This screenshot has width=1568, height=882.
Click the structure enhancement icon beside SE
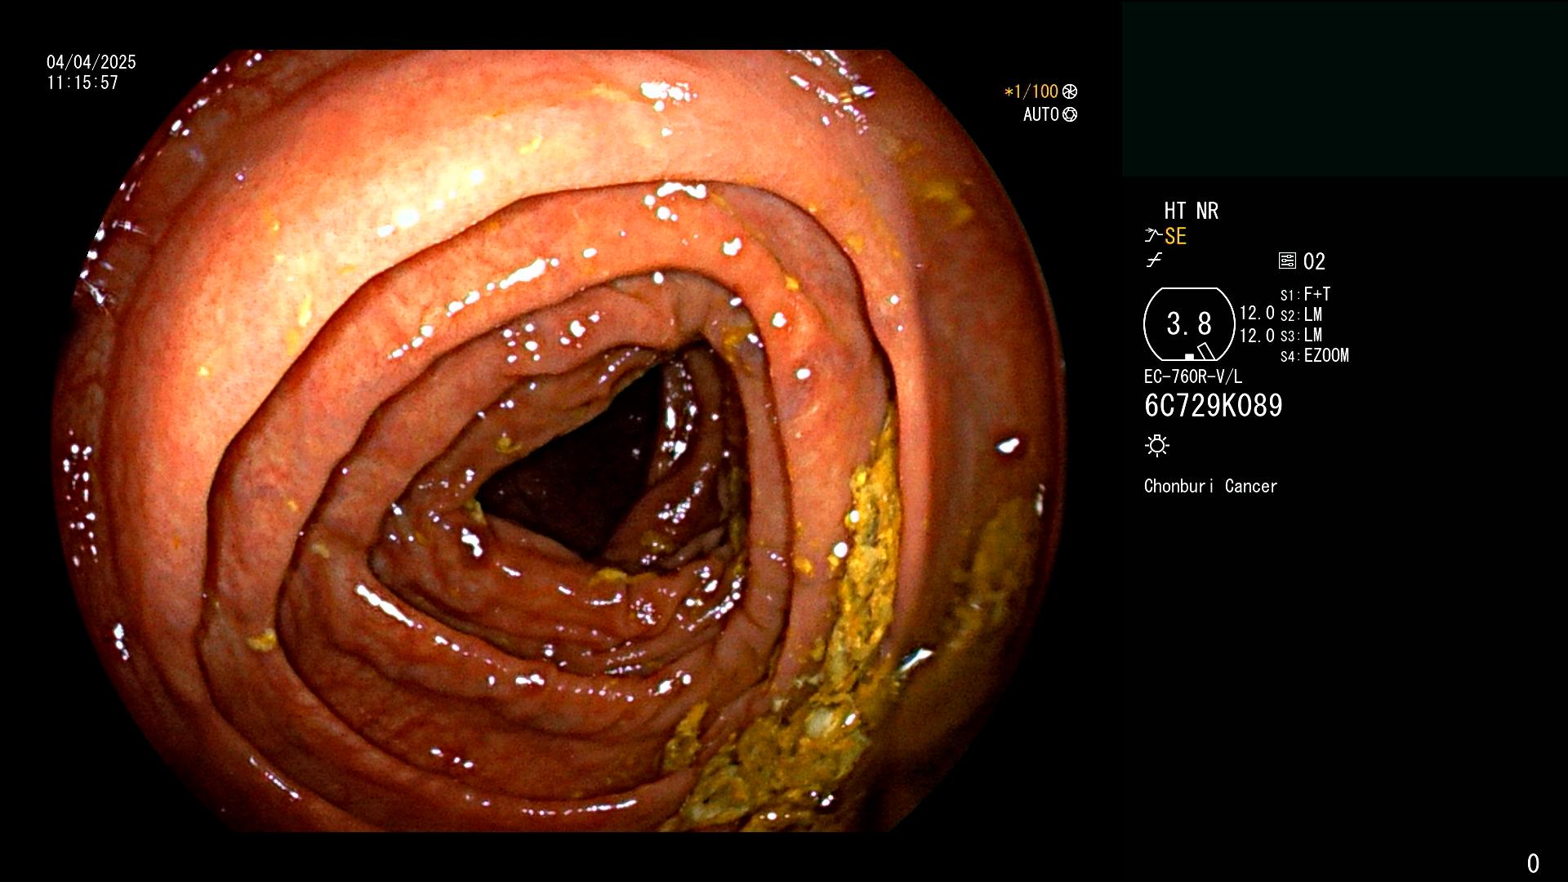[1153, 236]
